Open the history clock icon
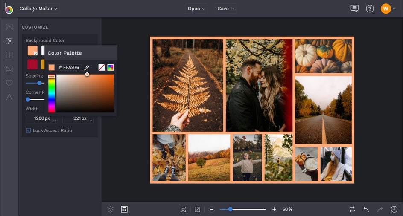Viewport: 403px width, 216px height. coord(394,209)
